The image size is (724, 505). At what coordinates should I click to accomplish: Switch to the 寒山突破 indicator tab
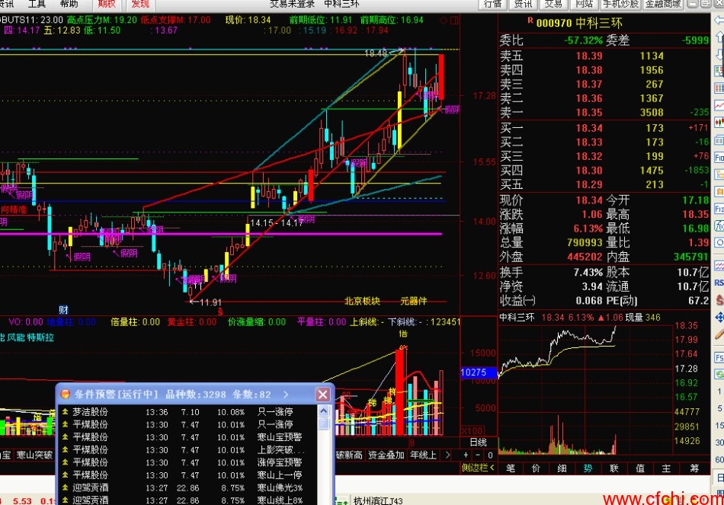click(x=34, y=455)
